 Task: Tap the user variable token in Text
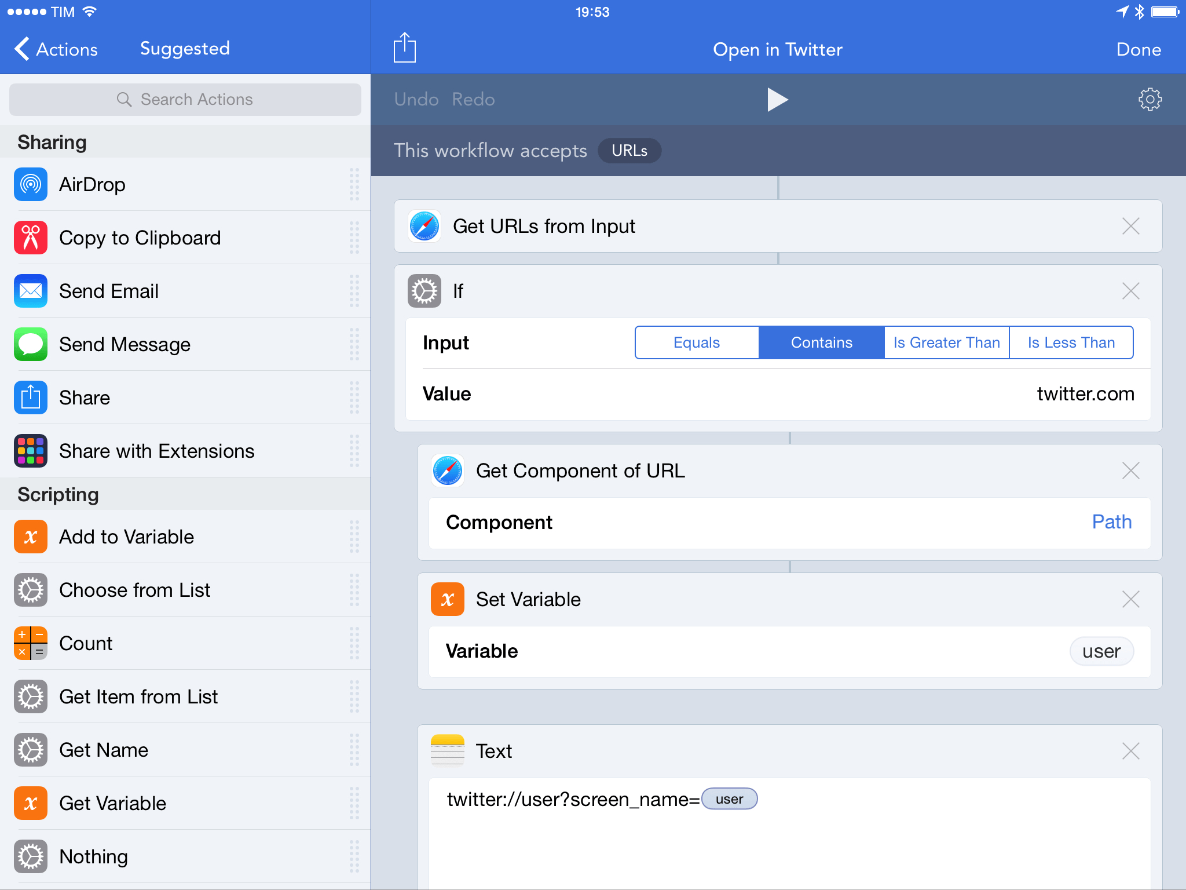tap(729, 799)
